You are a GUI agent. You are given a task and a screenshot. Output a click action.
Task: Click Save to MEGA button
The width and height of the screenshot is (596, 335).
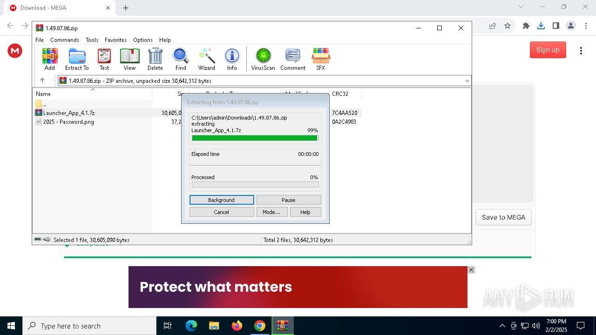click(x=503, y=217)
